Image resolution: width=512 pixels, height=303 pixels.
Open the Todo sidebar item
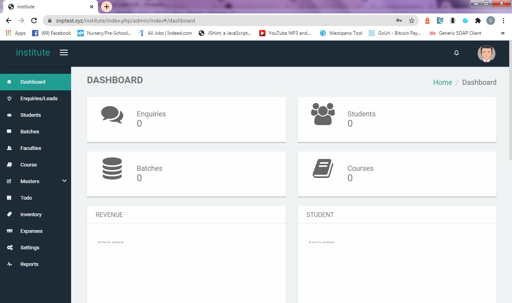click(26, 198)
